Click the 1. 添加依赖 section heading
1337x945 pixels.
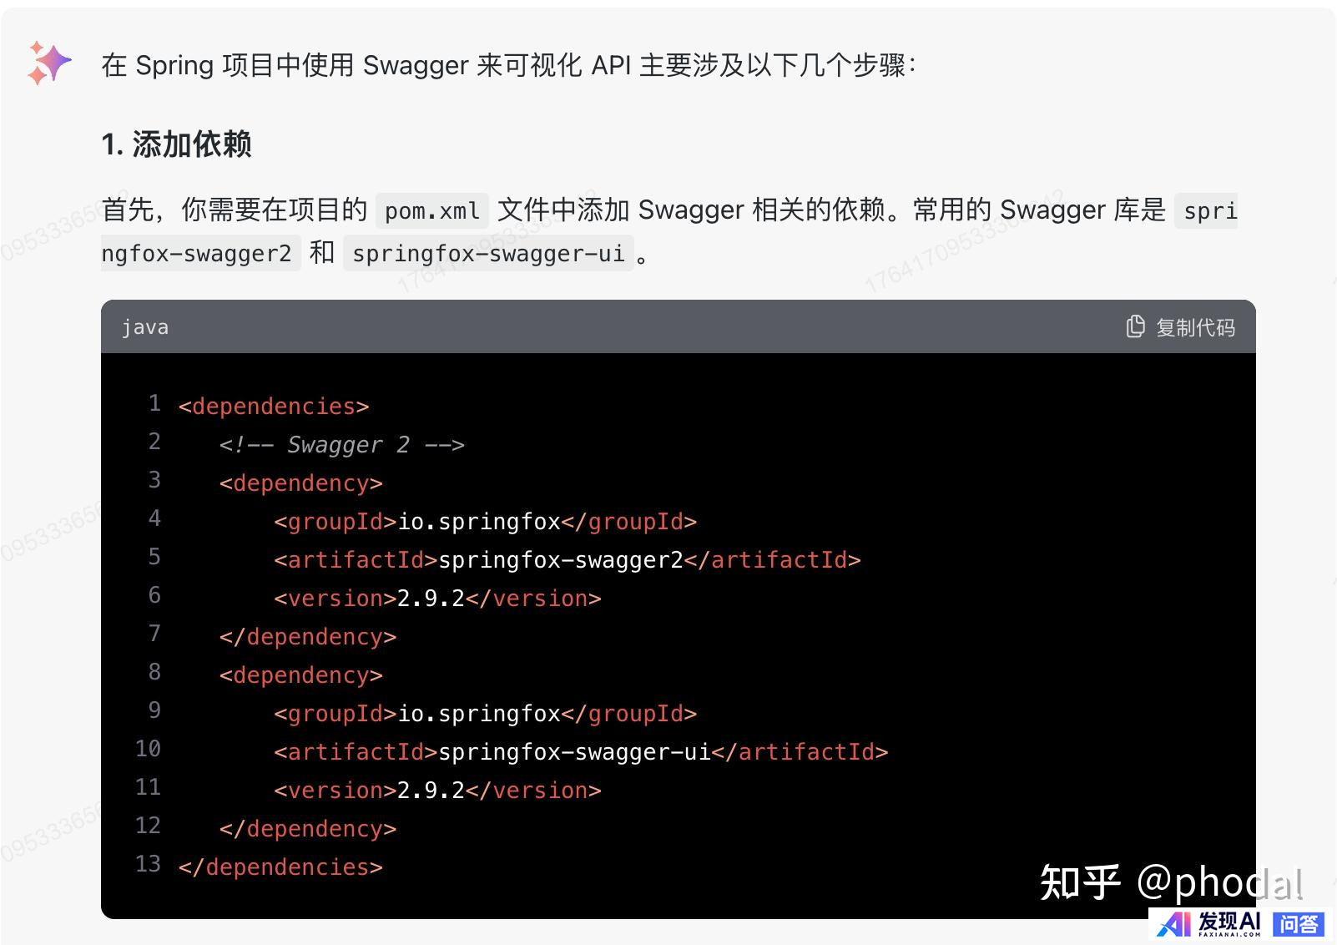pyautogui.click(x=176, y=144)
